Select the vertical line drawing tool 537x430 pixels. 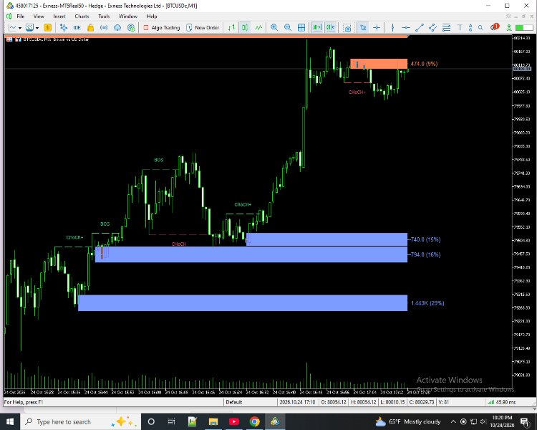(392, 28)
